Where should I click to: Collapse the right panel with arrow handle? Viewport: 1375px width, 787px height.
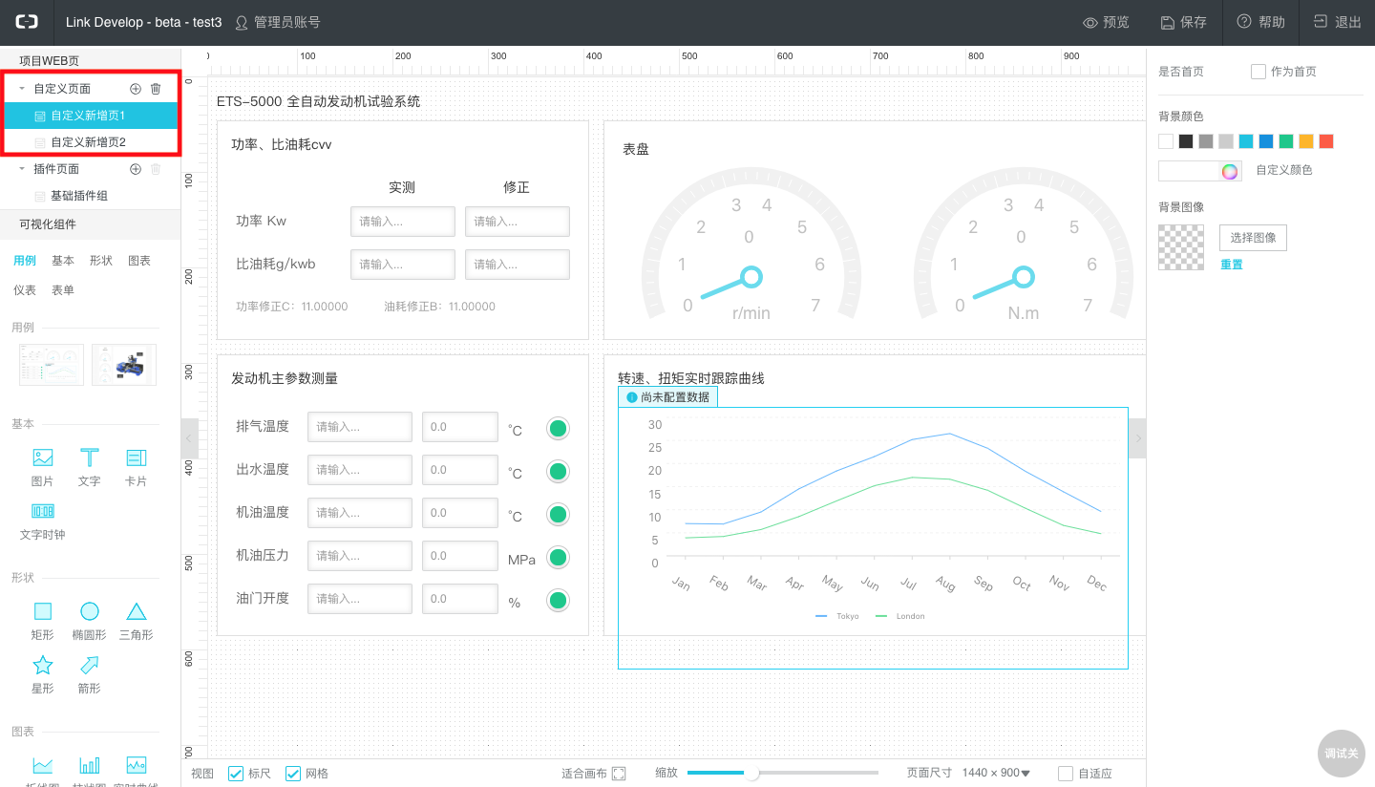1137,438
